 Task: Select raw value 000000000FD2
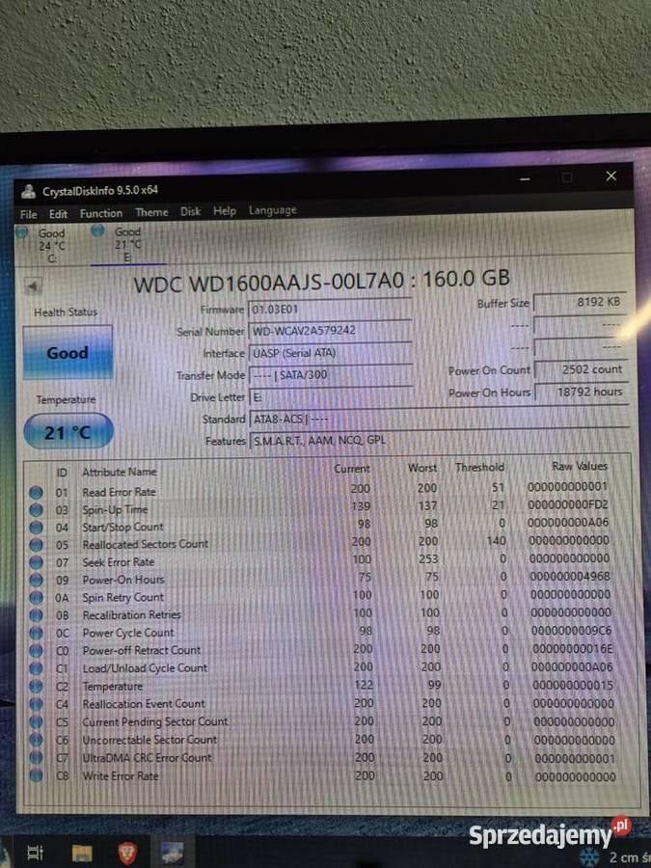[x=567, y=504]
